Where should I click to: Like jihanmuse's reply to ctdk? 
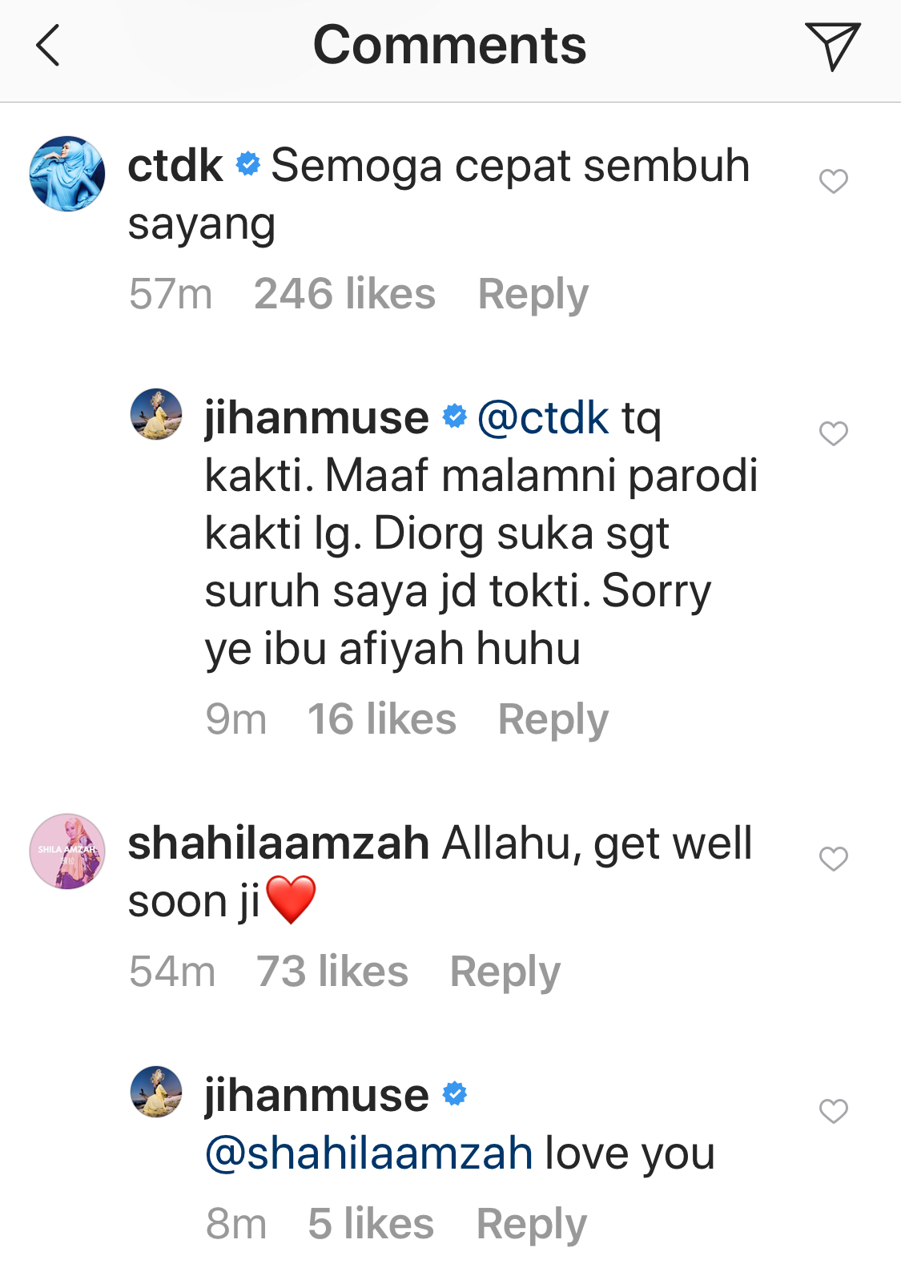[x=833, y=433]
